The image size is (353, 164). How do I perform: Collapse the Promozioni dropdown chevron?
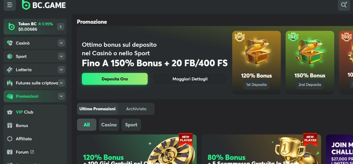pos(61,96)
